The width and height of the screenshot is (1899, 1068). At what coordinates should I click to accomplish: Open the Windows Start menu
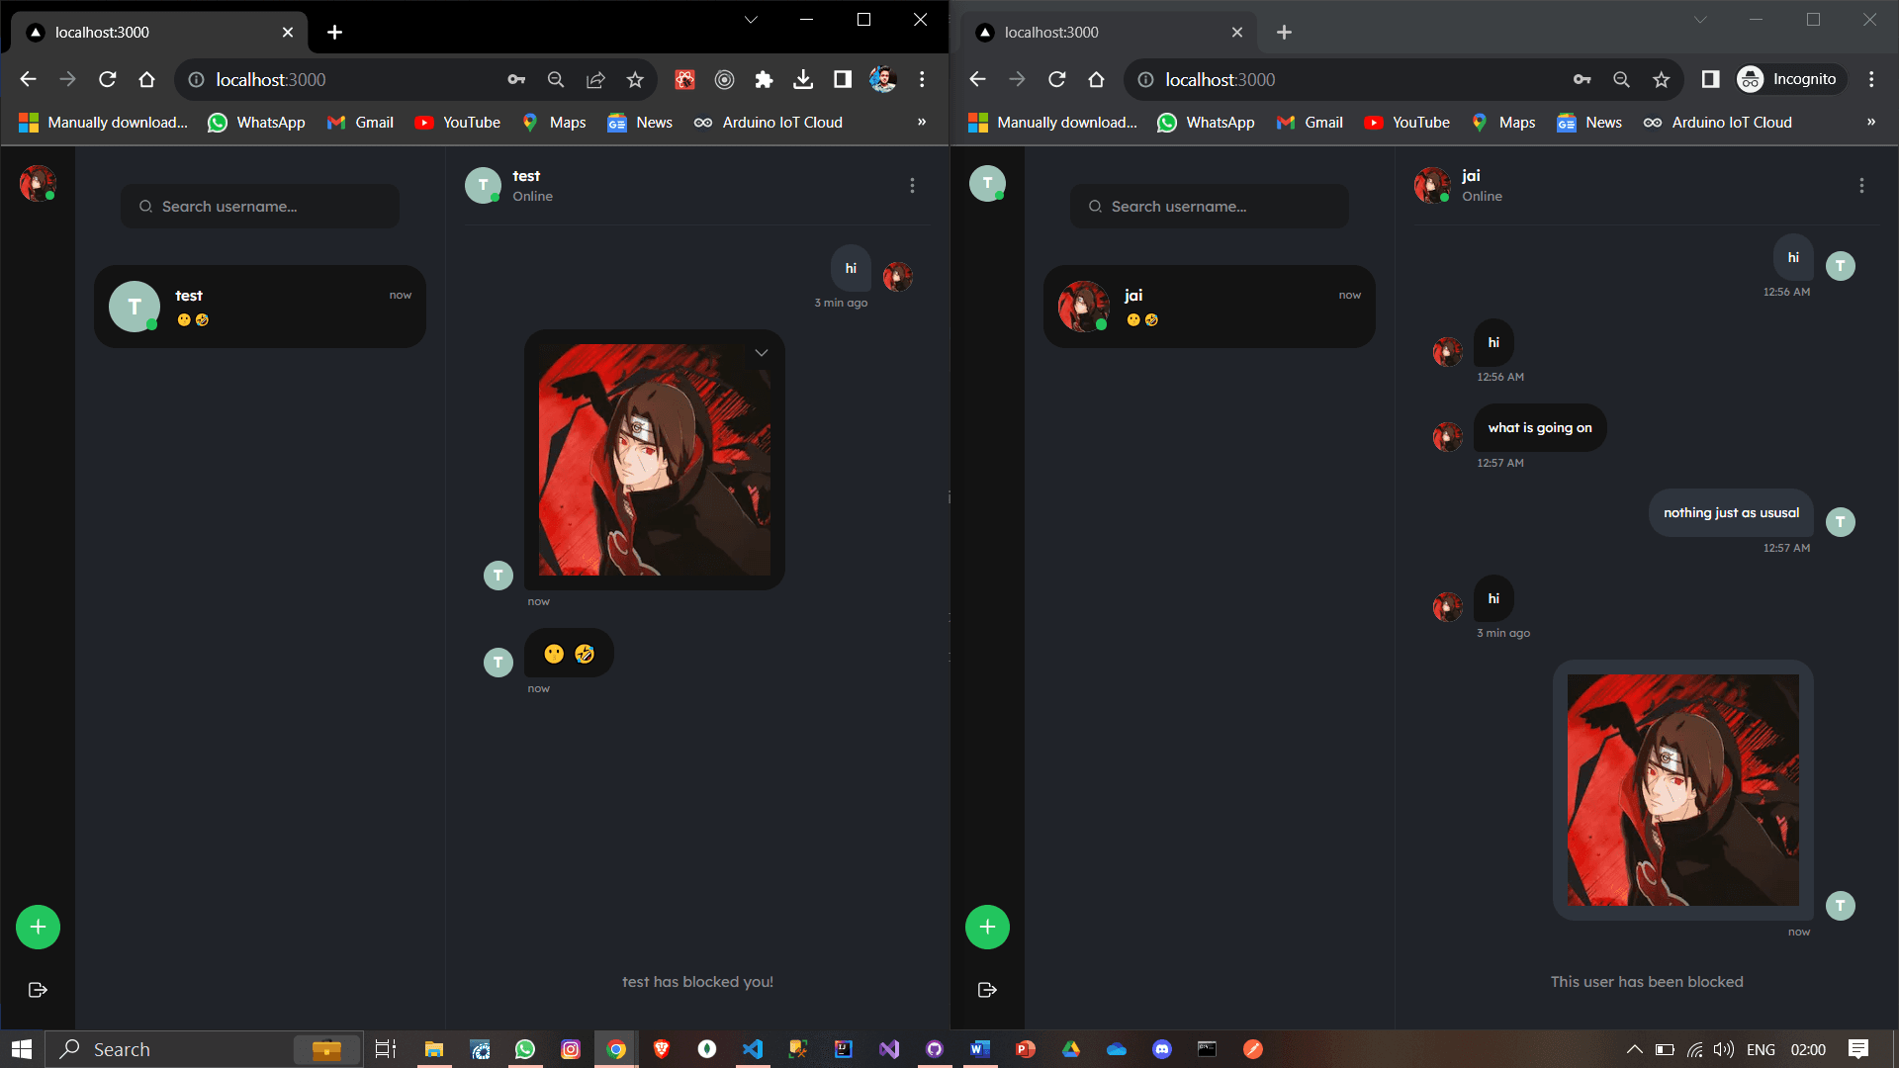[22, 1049]
